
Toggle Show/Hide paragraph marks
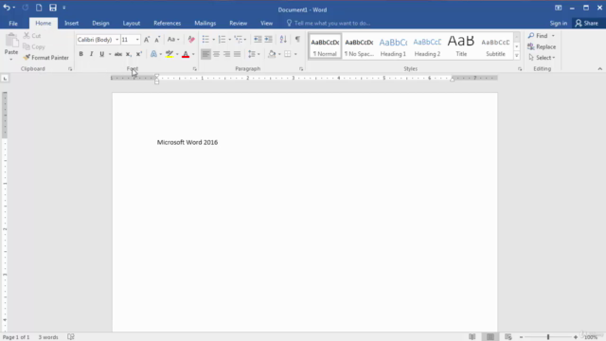[x=297, y=40]
